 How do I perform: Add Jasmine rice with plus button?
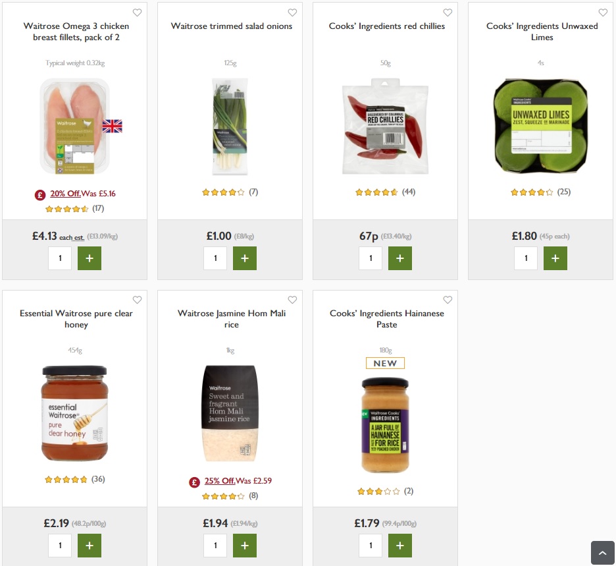click(x=245, y=546)
